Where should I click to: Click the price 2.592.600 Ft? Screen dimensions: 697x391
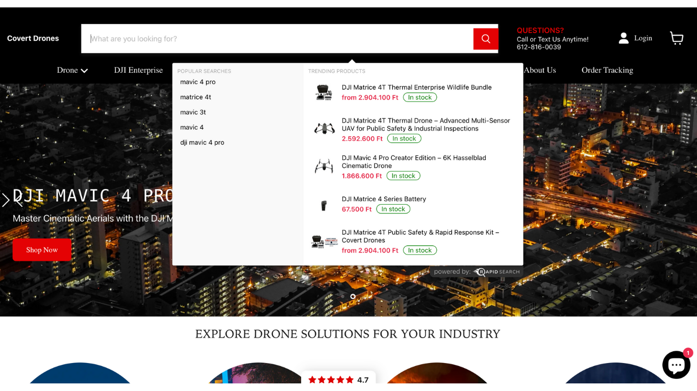[362, 139]
